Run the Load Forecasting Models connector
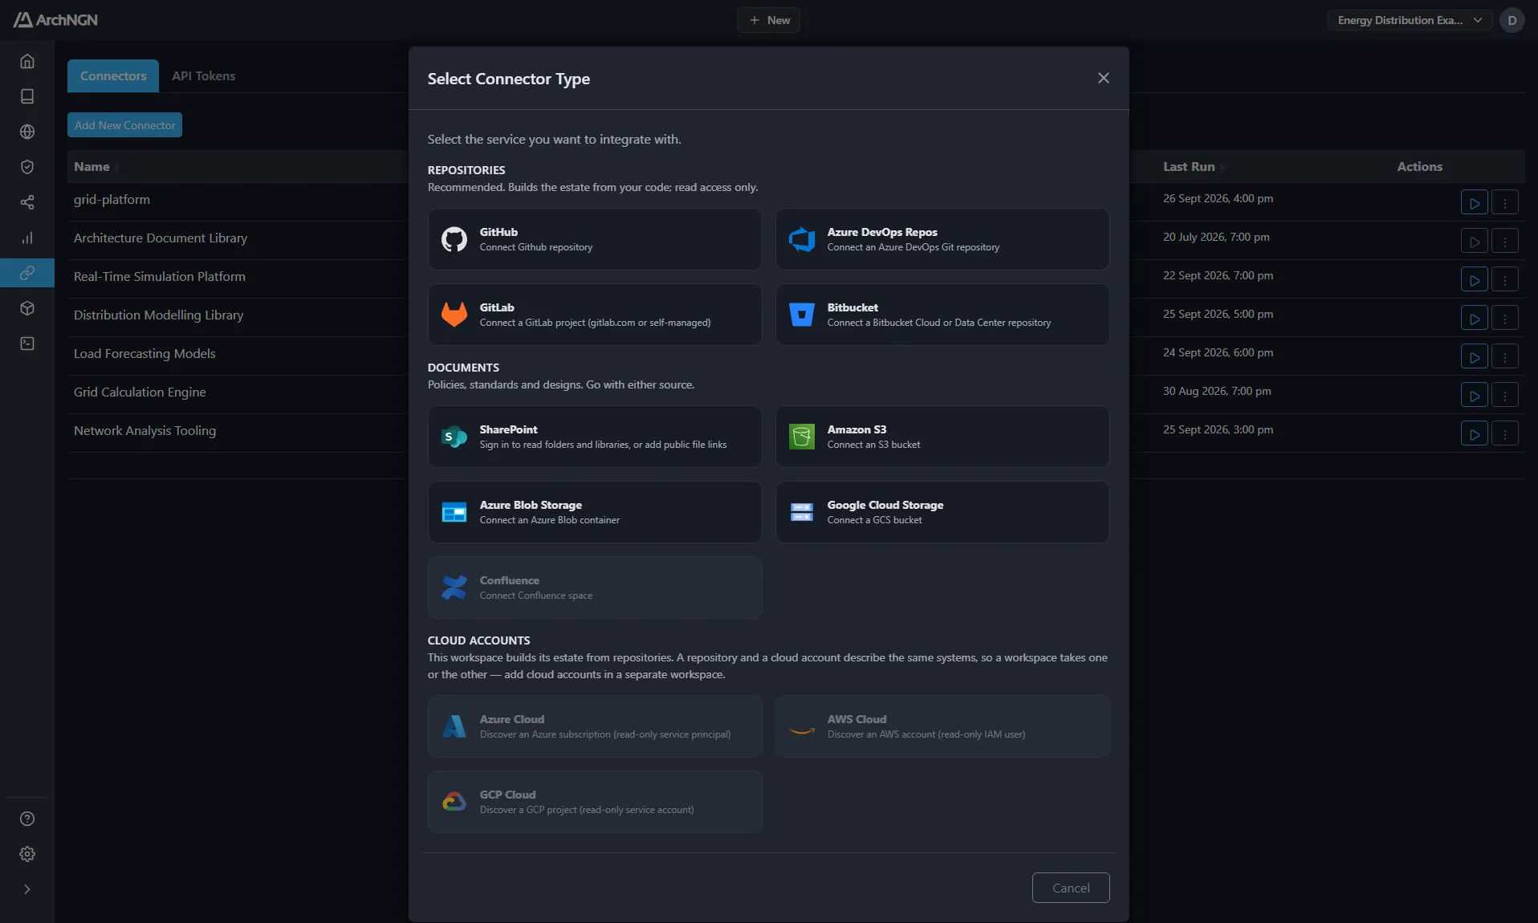This screenshot has height=923, width=1538. pyautogui.click(x=1474, y=356)
